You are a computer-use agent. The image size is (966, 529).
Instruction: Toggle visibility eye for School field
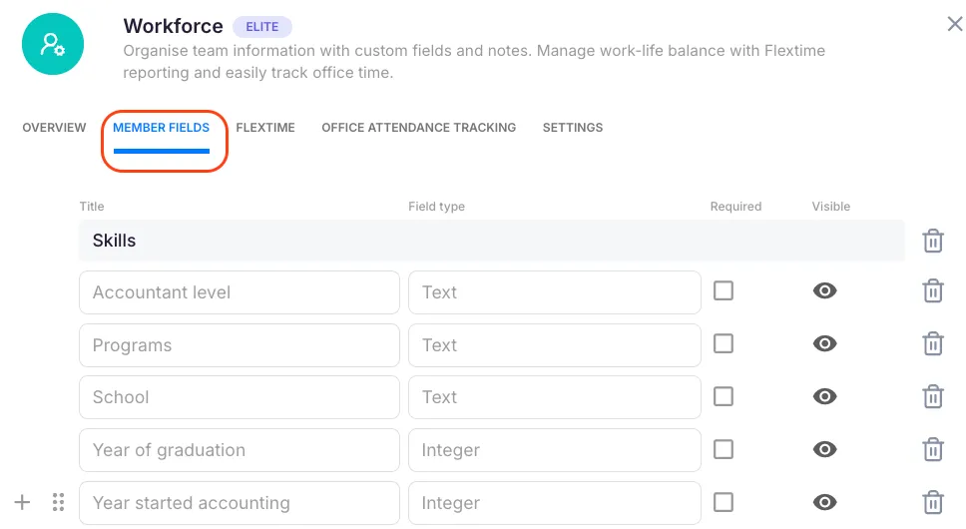[824, 396]
